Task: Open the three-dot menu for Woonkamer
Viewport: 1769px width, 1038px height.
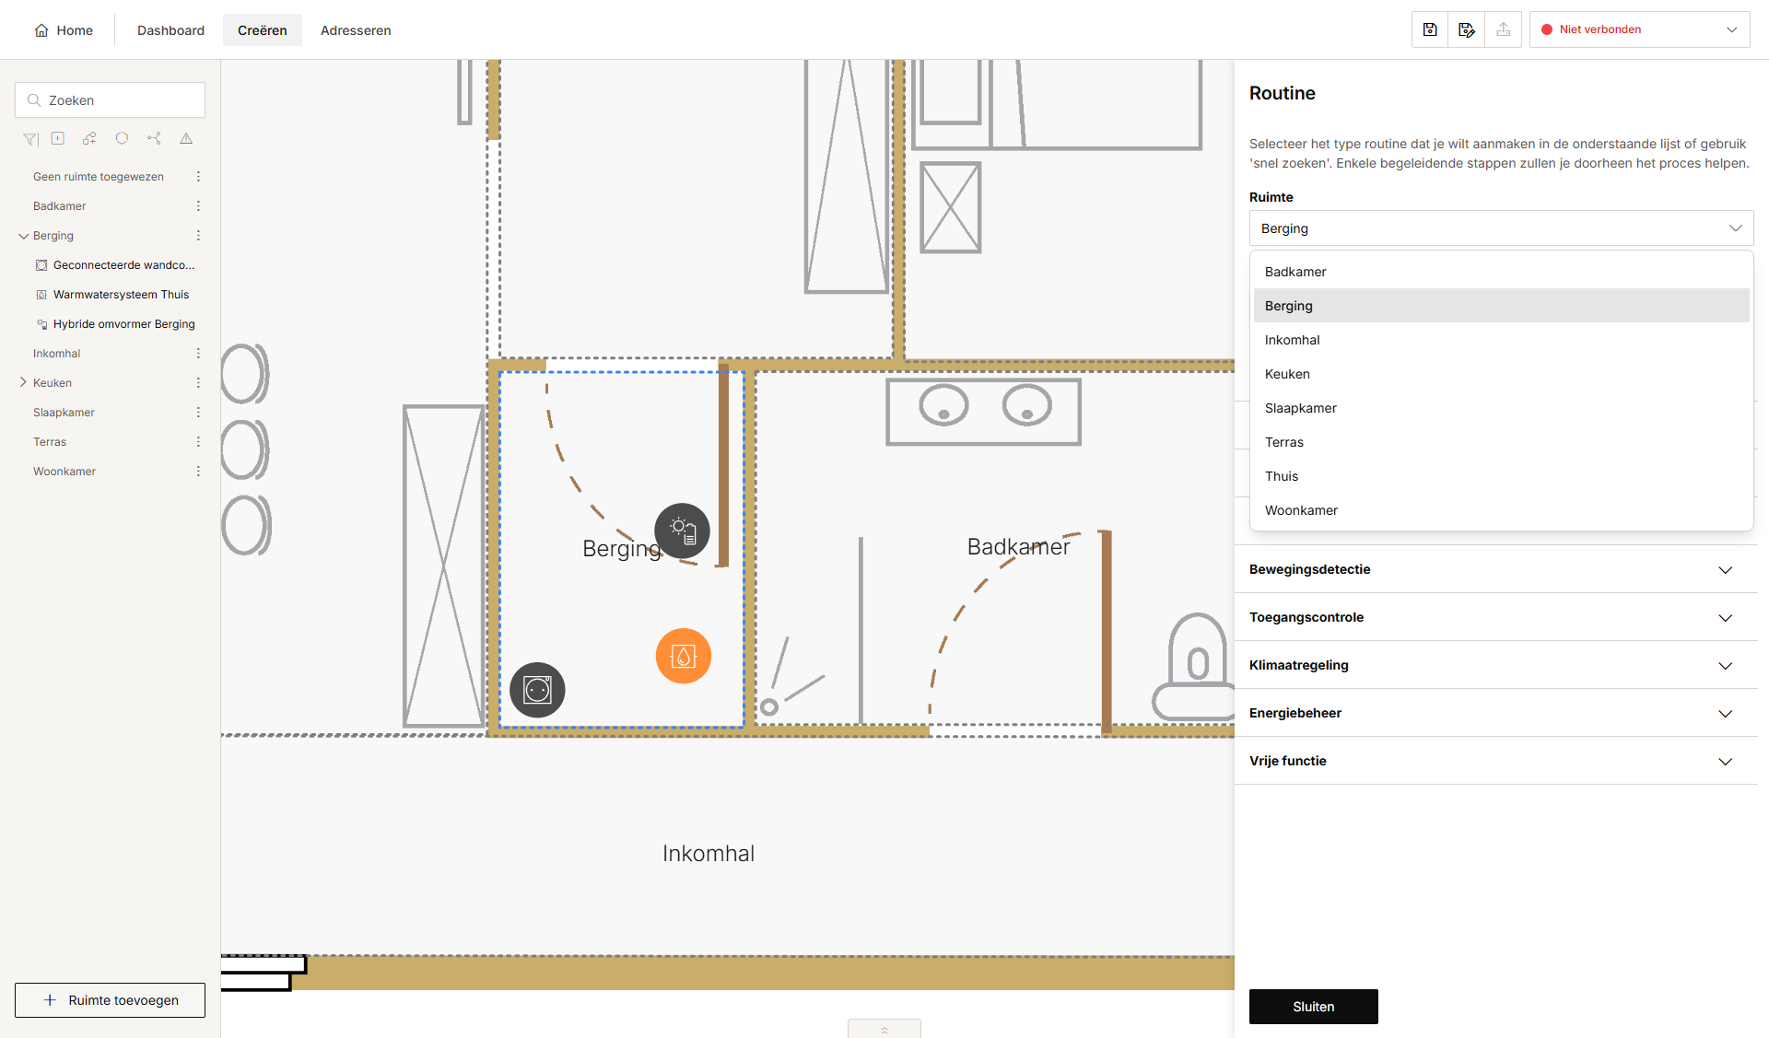Action: tap(198, 472)
